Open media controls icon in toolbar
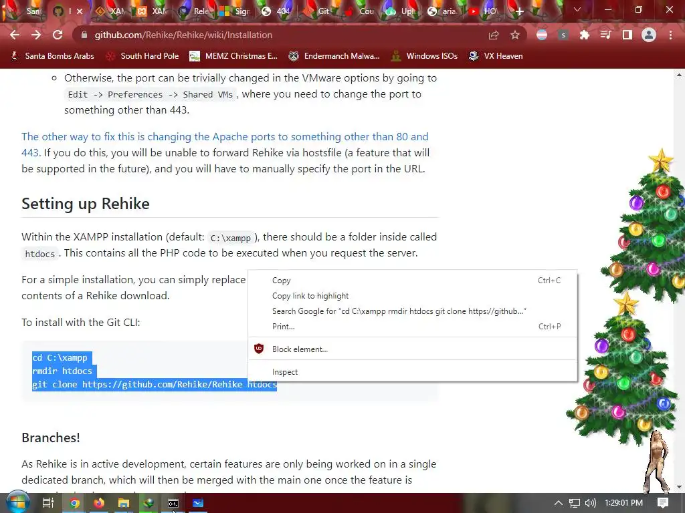The width and height of the screenshot is (685, 513). (606, 35)
